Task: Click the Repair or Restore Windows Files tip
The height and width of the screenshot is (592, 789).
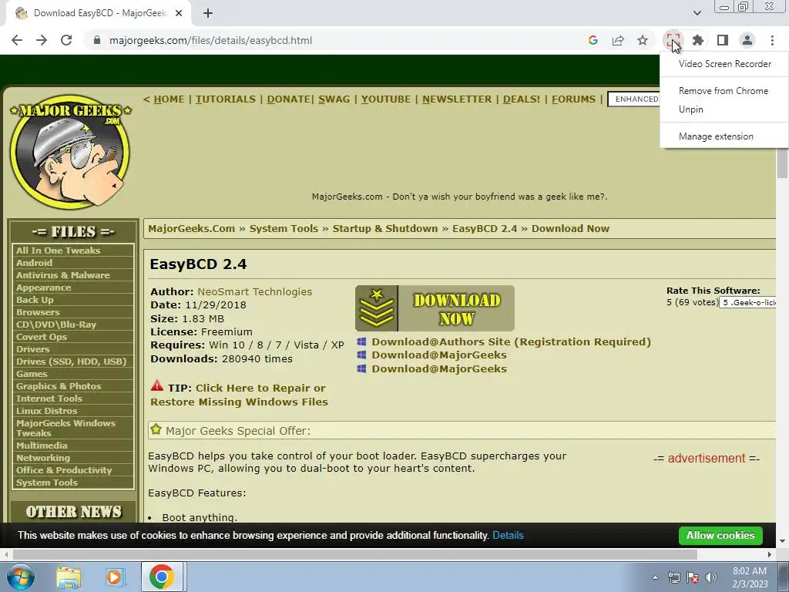Action: click(239, 395)
